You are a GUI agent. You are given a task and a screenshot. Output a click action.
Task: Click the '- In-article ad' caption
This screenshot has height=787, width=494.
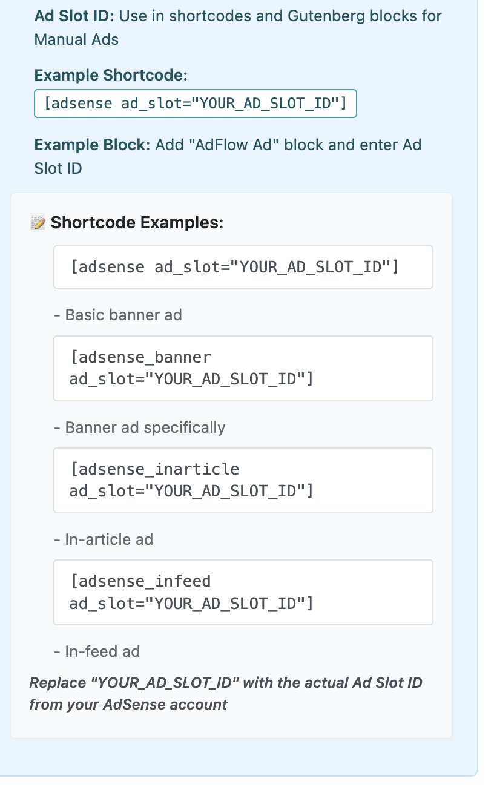point(104,539)
